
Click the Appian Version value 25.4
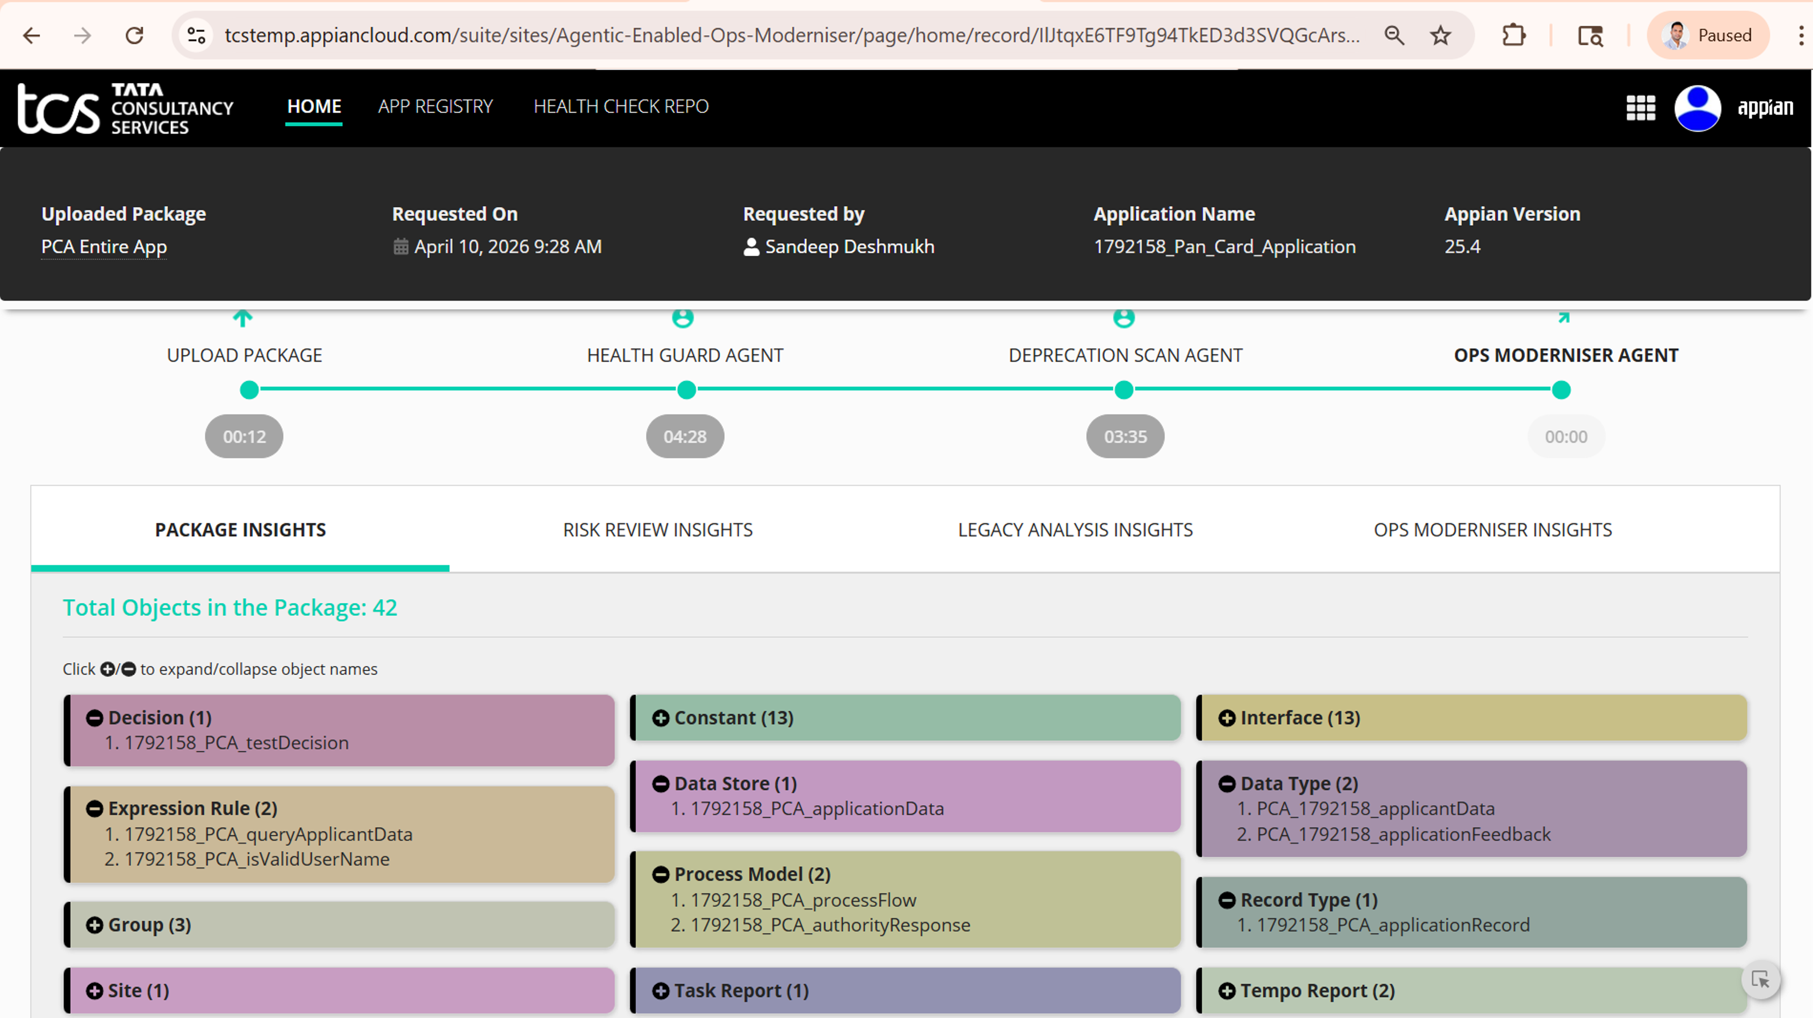click(x=1463, y=247)
